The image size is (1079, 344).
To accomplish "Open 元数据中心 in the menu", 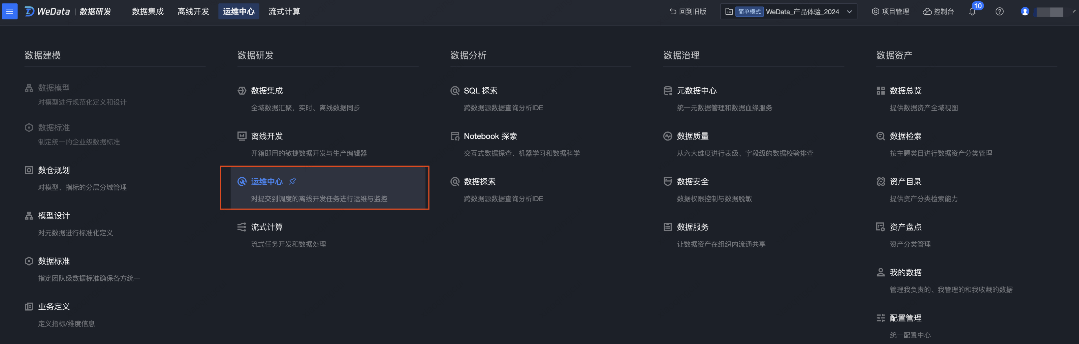I will pos(696,91).
